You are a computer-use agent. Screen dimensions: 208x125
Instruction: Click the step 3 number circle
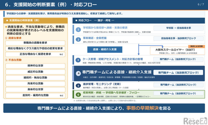pyautogui.click(x=78, y=60)
